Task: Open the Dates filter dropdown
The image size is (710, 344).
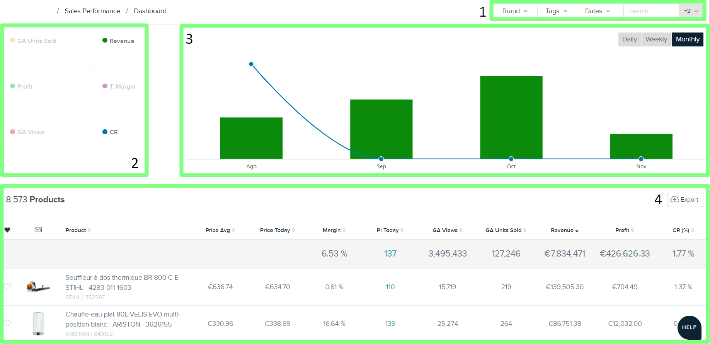Action: click(597, 11)
